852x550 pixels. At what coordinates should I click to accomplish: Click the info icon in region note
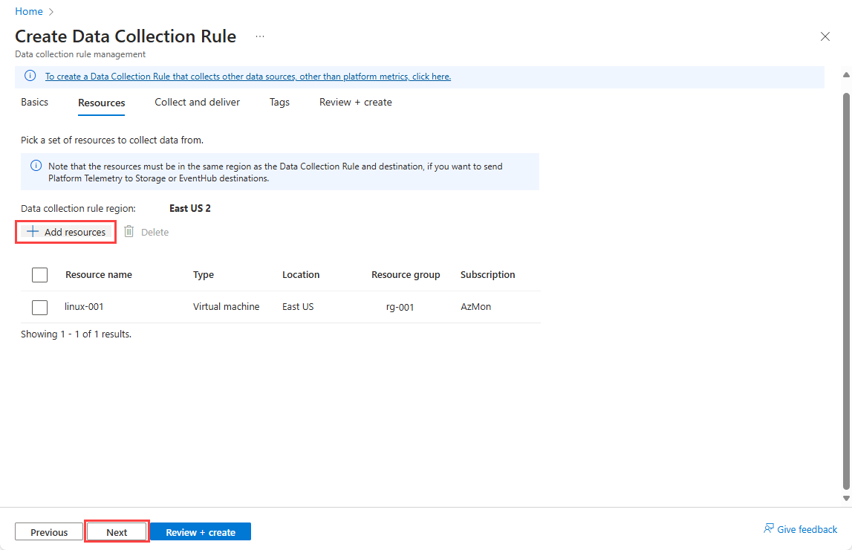pos(36,166)
